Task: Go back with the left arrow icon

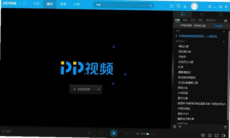Action: click(x=20, y=3)
